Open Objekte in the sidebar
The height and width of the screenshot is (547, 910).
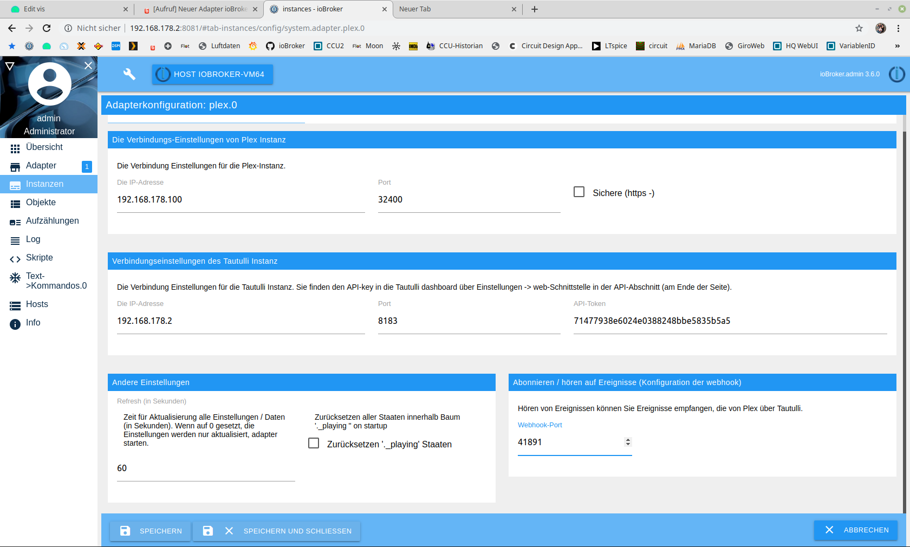point(49,203)
